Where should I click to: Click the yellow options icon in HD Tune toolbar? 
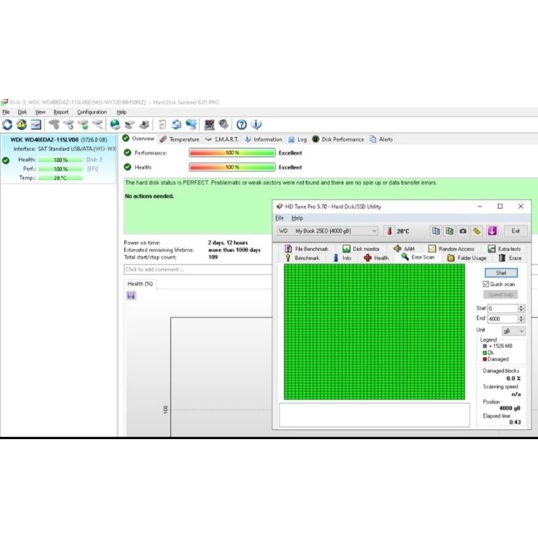(x=477, y=231)
